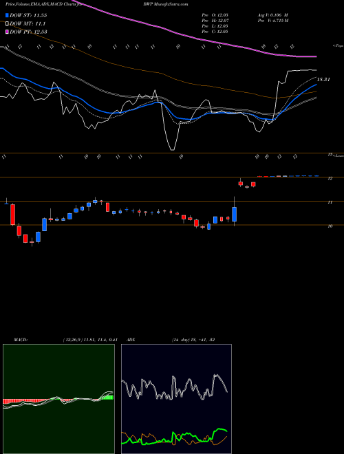The height and width of the screenshot is (454, 344).
Task: Select the 'DOW PT: 12.53' legend label
Action: click(28, 32)
